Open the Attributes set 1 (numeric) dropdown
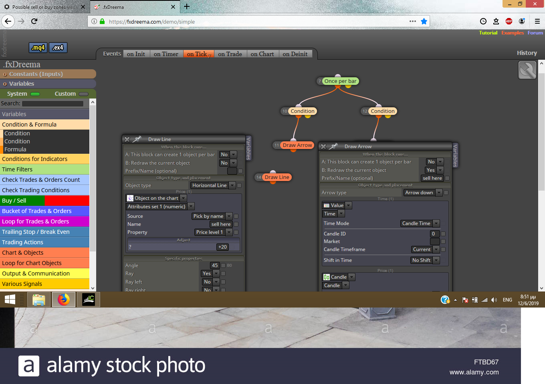 click(160, 207)
